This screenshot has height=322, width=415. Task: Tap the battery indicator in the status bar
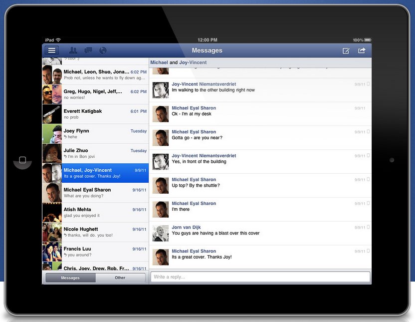coord(368,40)
